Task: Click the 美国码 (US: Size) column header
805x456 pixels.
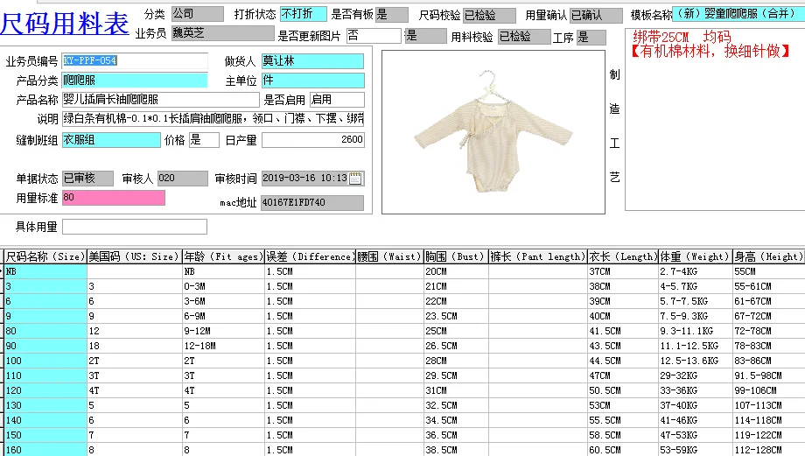Action: click(135, 256)
